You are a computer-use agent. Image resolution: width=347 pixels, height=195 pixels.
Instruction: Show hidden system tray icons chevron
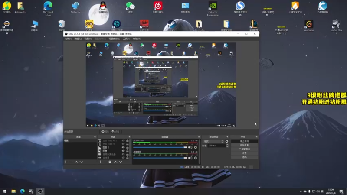[301, 192]
